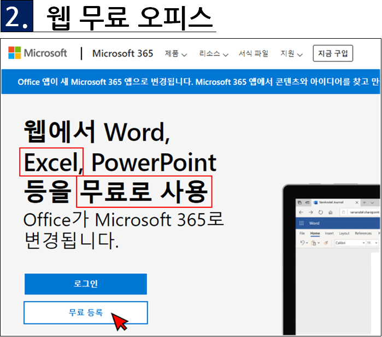Close the VanArsdel Journal tab in tablet preview
Image resolution: width=382 pixels, height=337 pixels.
[357, 202]
